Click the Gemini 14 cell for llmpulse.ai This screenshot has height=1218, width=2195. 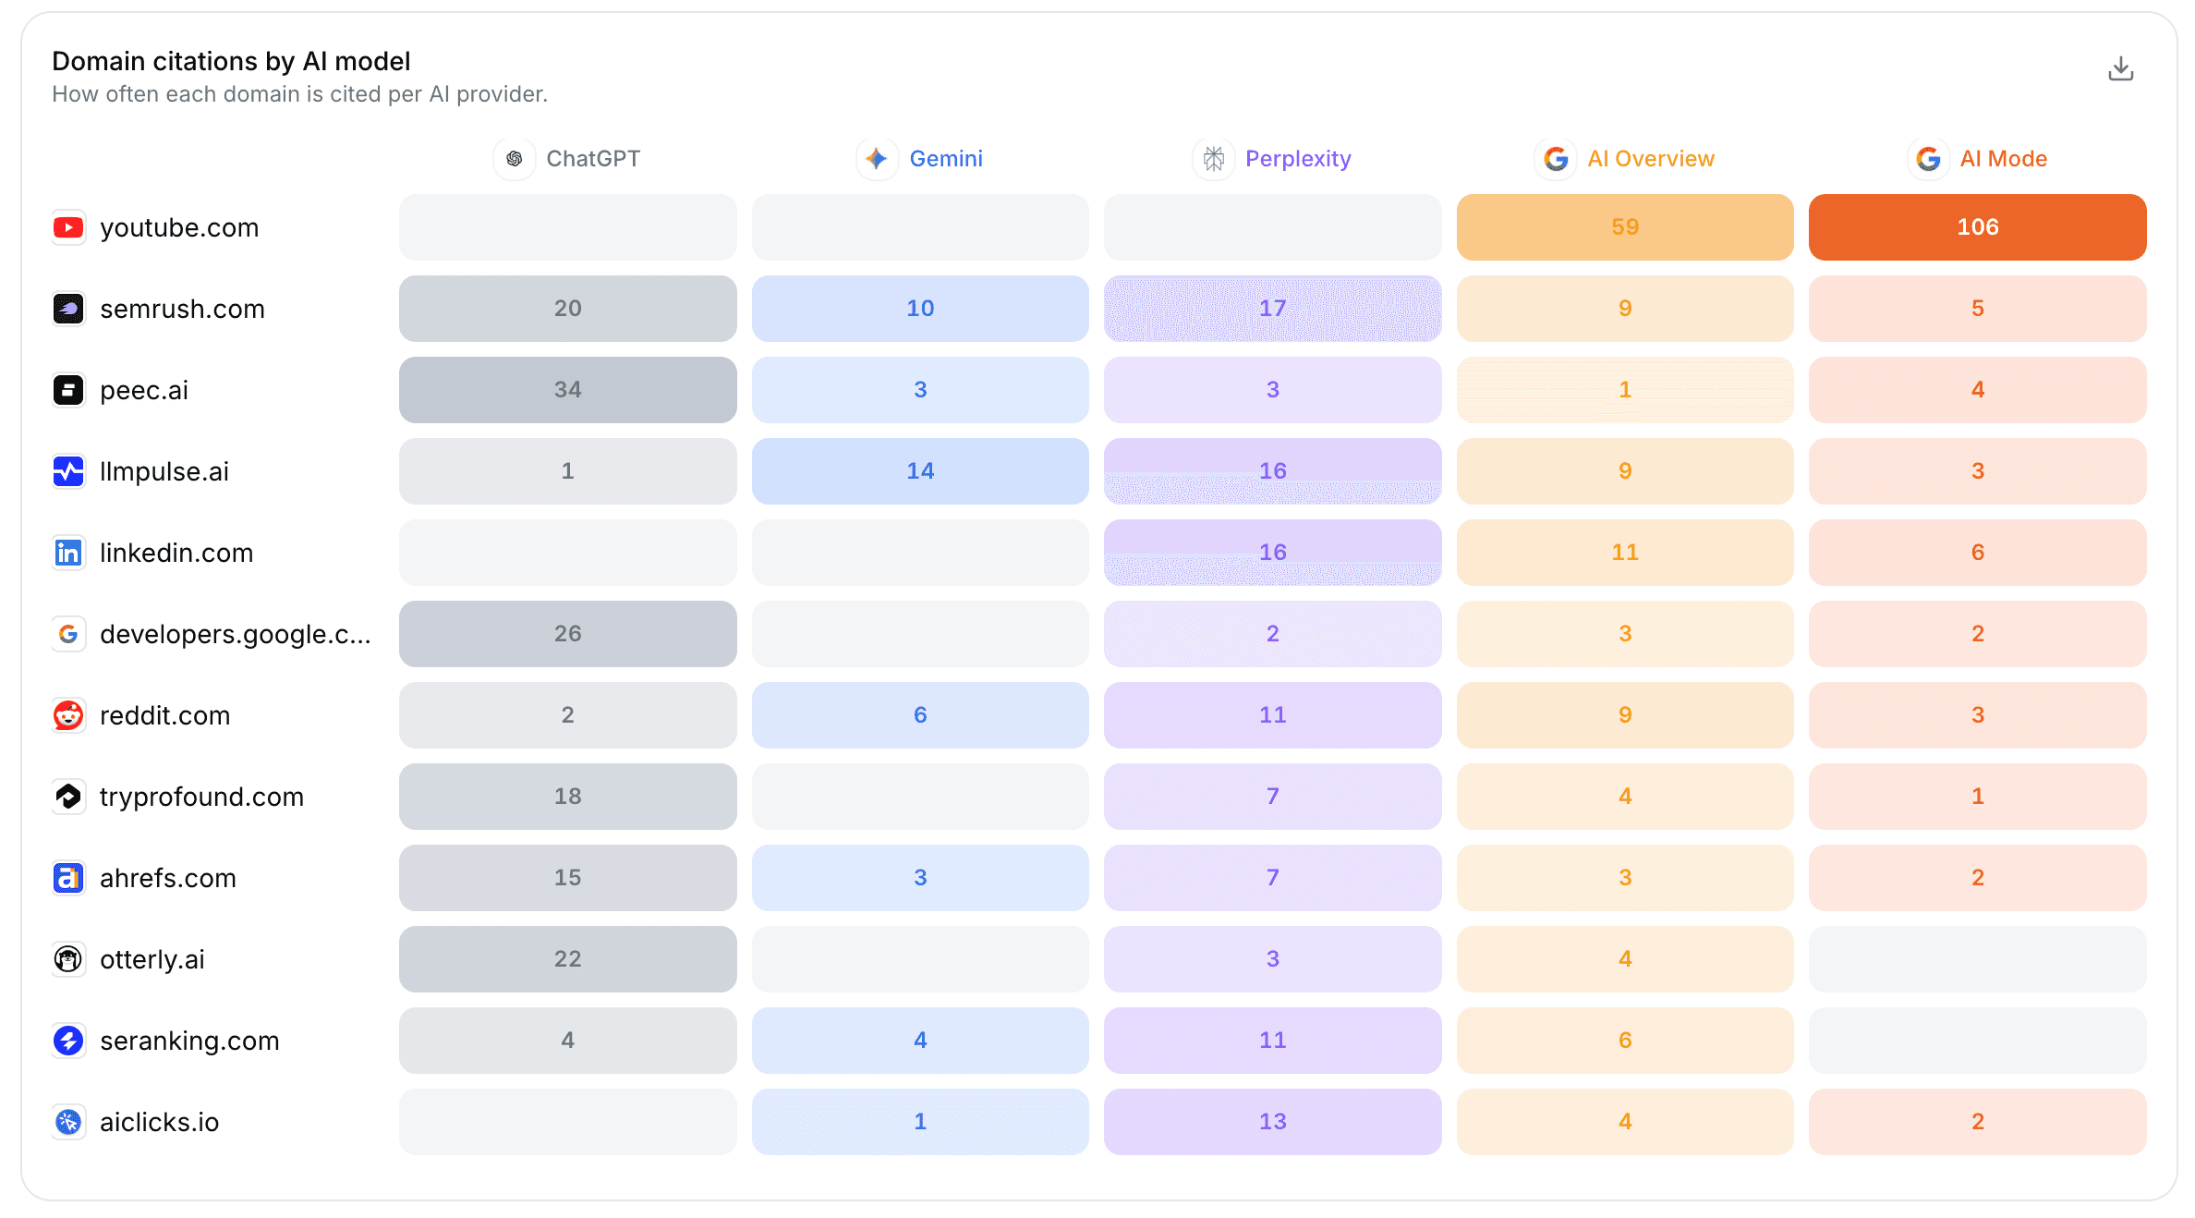920,471
